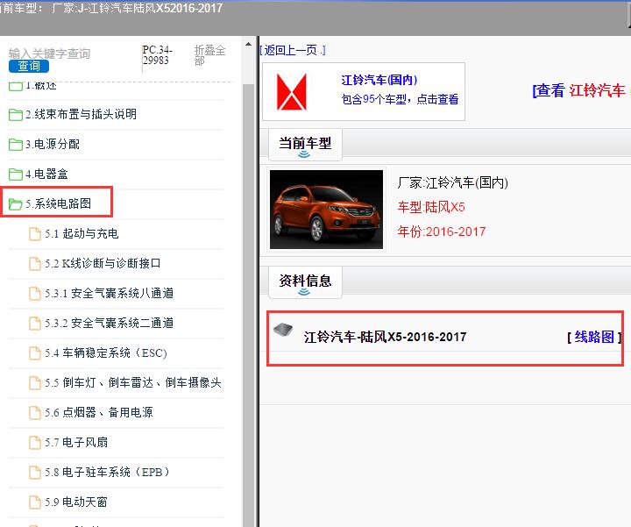Open 5.5 倒车灯、倒车雷达、倒车摄像头

coord(133,382)
